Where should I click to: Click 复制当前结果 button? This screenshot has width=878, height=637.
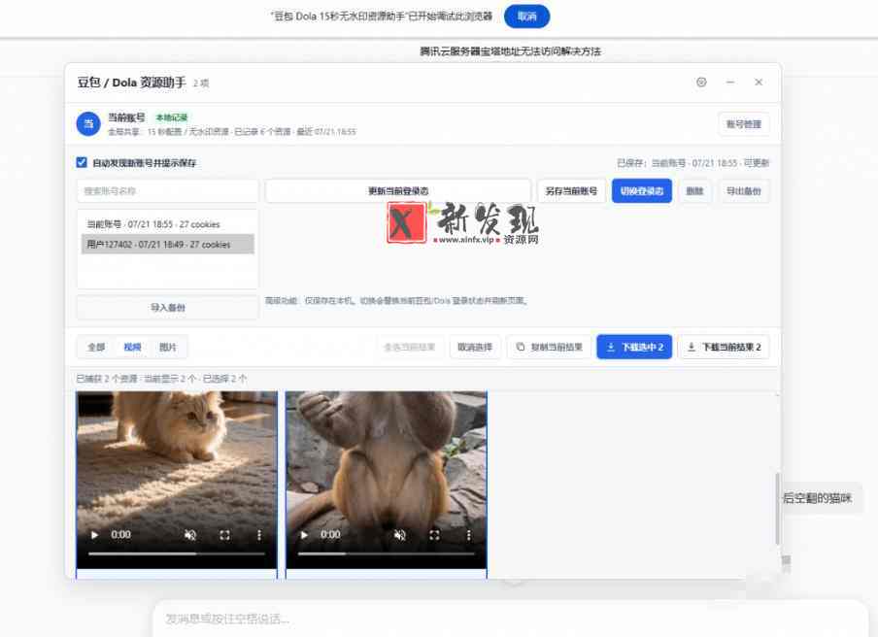point(549,347)
